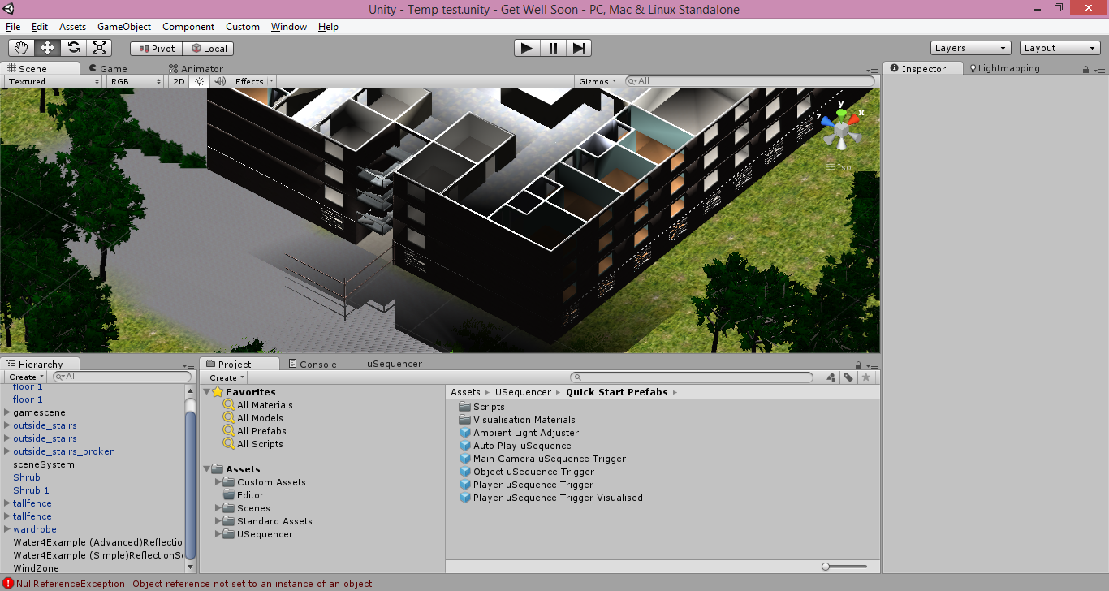Click the Project search field
This screenshot has width=1109, height=591.
coord(692,377)
